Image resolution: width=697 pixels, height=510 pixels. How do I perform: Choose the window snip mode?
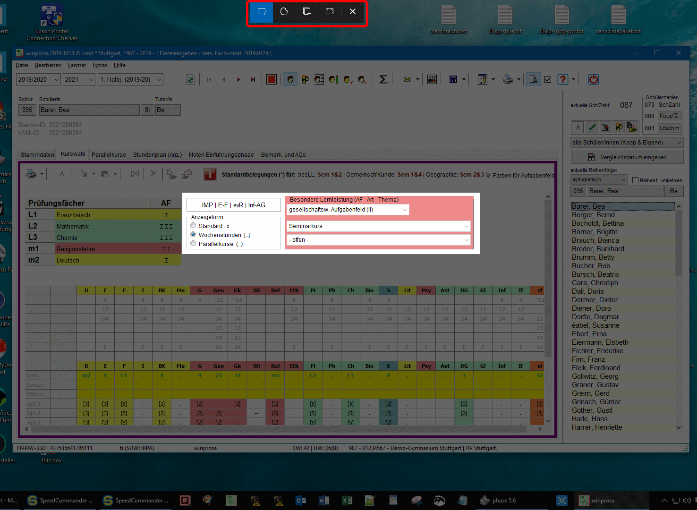(307, 11)
